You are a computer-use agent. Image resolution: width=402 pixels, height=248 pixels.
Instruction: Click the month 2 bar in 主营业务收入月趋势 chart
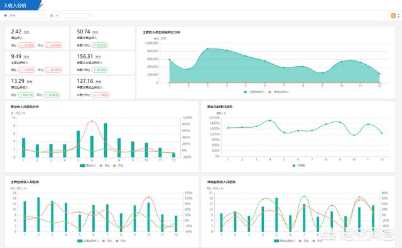tap(38, 215)
